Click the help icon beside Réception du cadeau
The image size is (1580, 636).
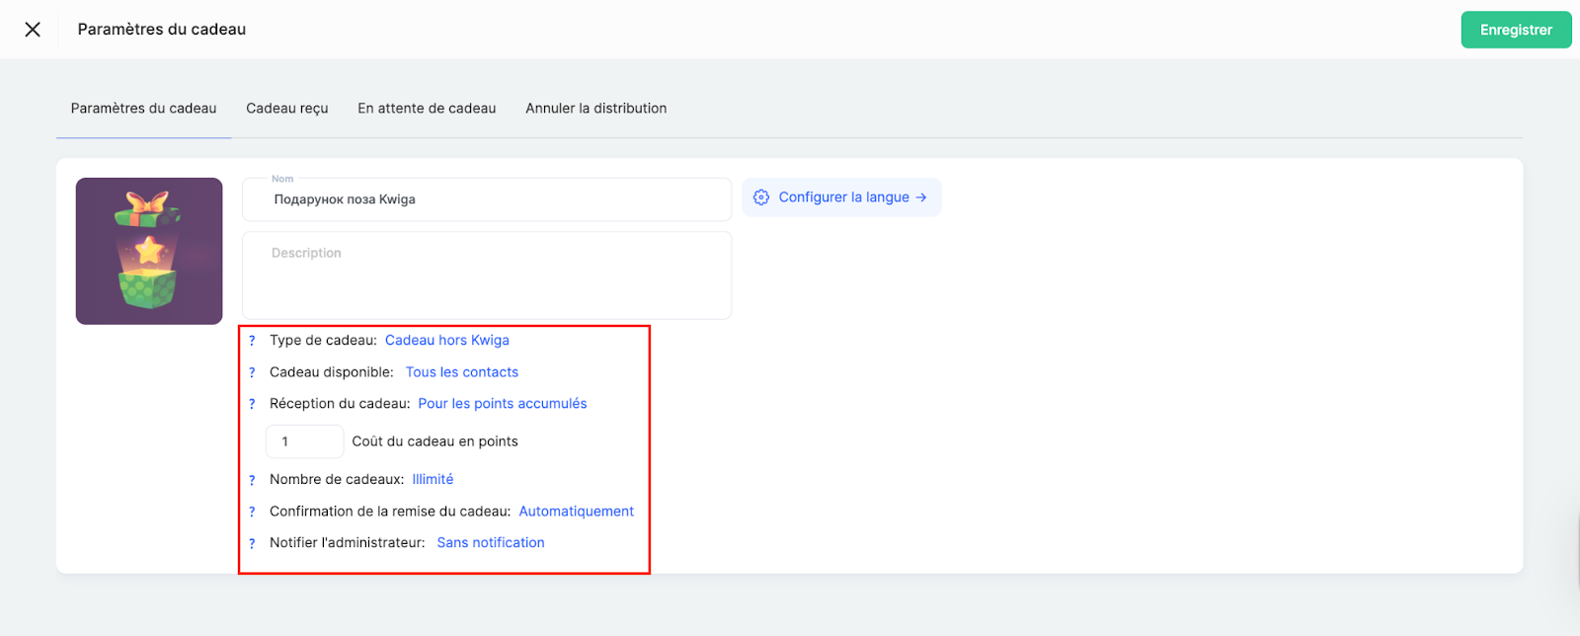pos(252,404)
